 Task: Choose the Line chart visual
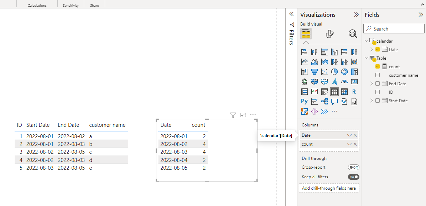(304, 62)
